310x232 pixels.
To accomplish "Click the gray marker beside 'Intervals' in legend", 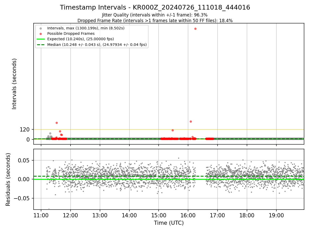I will click(41, 28).
